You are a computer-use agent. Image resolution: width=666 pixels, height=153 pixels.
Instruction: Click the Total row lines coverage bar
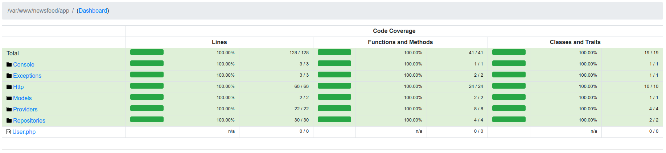click(x=147, y=52)
